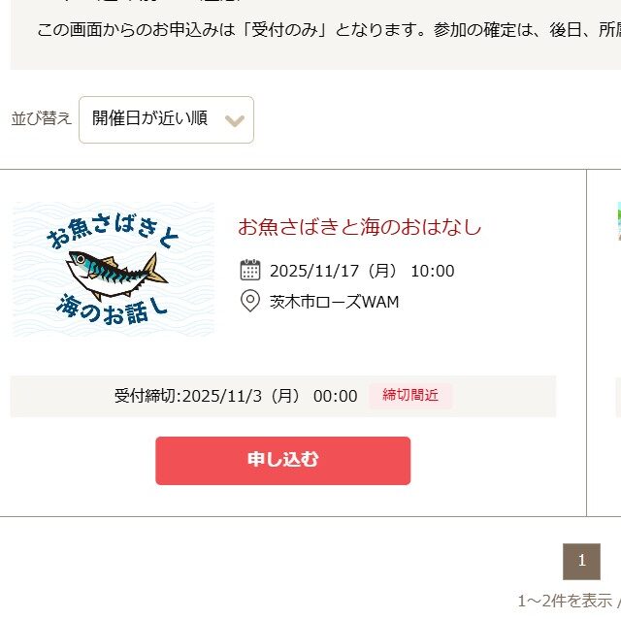Click the event start time 10:00
Screen dimensions: 621x619
(433, 271)
